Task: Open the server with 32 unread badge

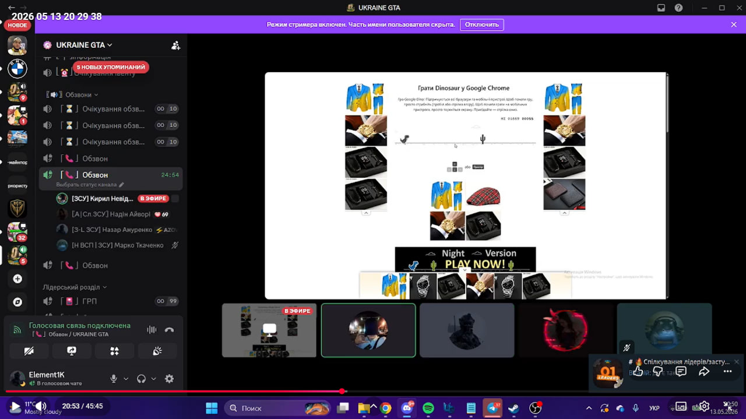Action: (17, 231)
